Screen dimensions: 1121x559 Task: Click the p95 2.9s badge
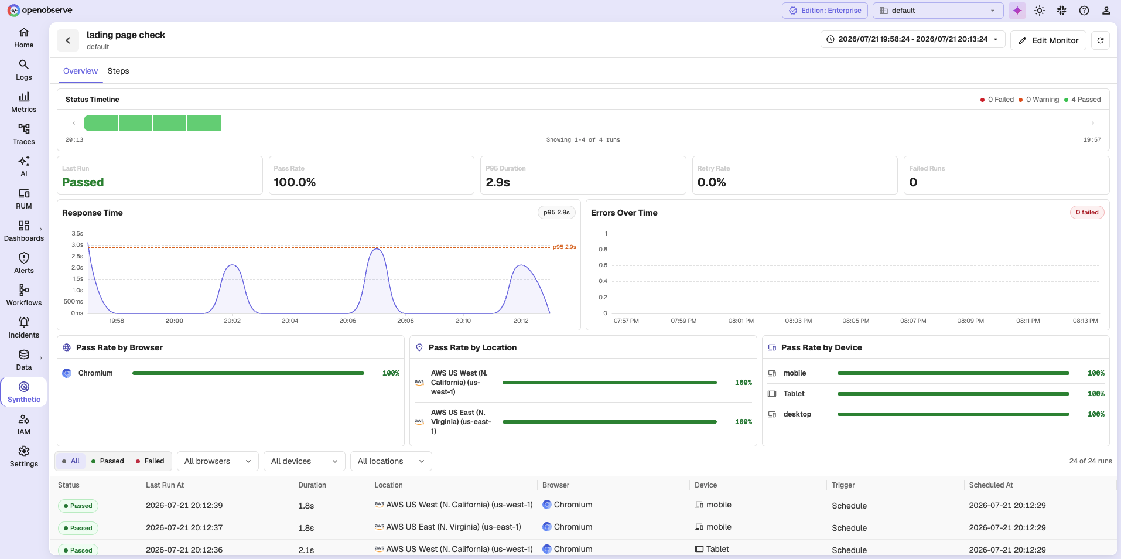point(556,213)
